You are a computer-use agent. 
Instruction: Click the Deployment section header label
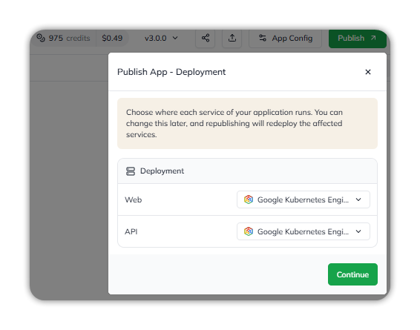162,171
